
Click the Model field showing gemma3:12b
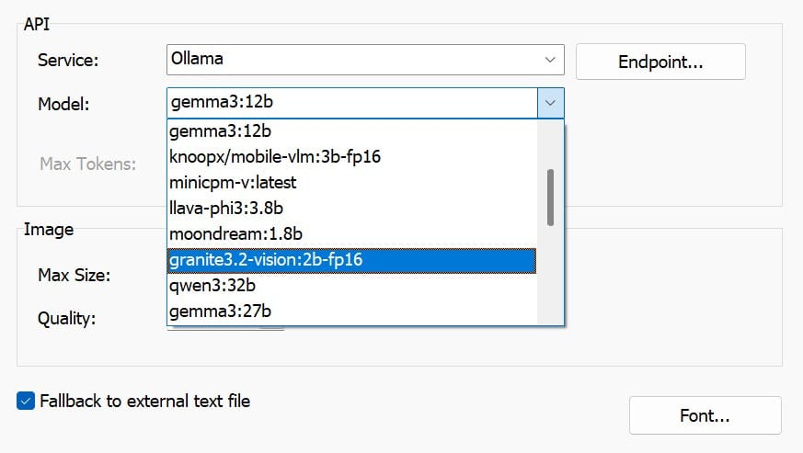[352, 103]
